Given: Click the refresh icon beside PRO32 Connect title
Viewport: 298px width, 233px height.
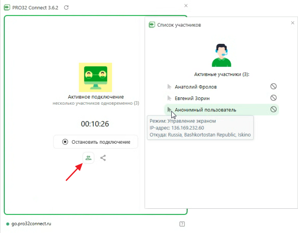Looking at the screenshot, I should [65, 8].
